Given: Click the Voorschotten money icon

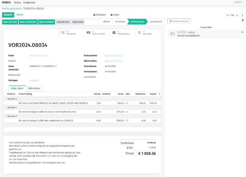Looking at the screenshot, I should [88, 32].
